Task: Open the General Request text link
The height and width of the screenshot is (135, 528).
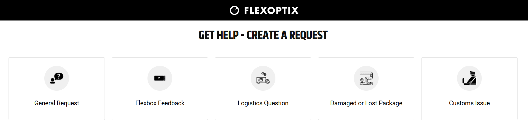Action: pos(57,103)
